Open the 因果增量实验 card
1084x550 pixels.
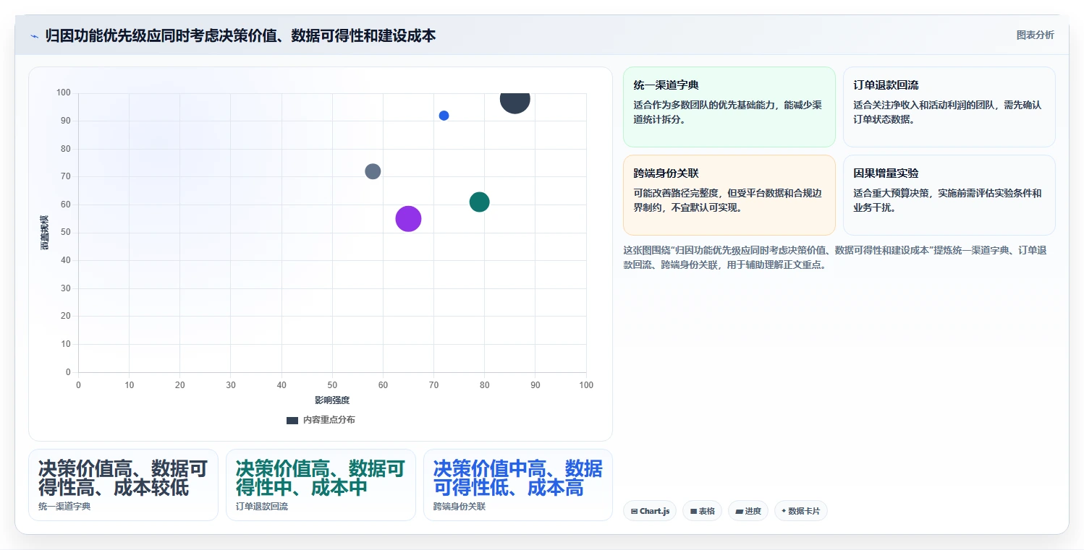[949, 195]
